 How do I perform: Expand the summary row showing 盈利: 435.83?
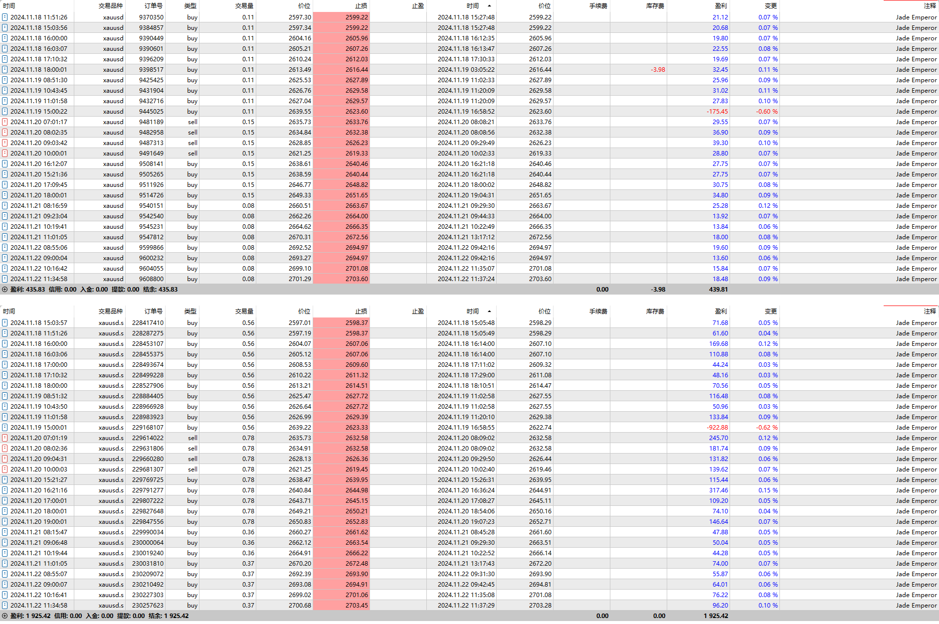click(4, 289)
